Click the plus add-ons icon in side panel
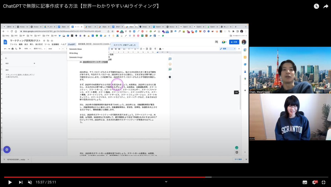 (245, 90)
